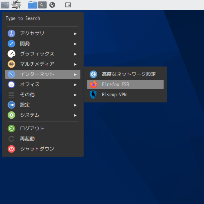
Task: Expand the マルチメディア submenu arrow
Action: [x=75, y=64]
